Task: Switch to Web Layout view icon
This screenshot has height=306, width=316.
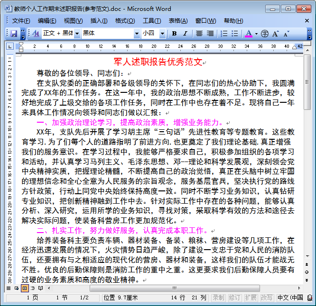Action: 17,288
